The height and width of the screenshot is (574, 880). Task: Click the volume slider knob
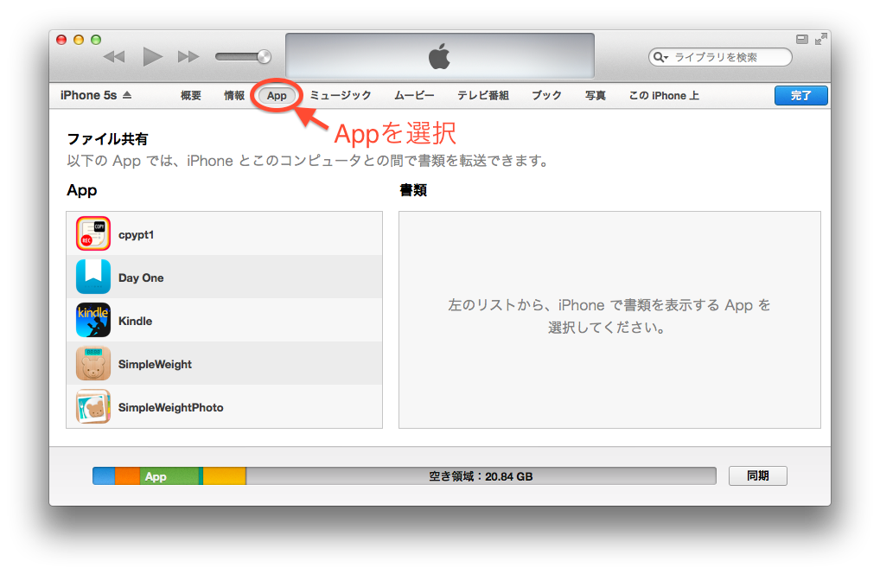(x=264, y=57)
